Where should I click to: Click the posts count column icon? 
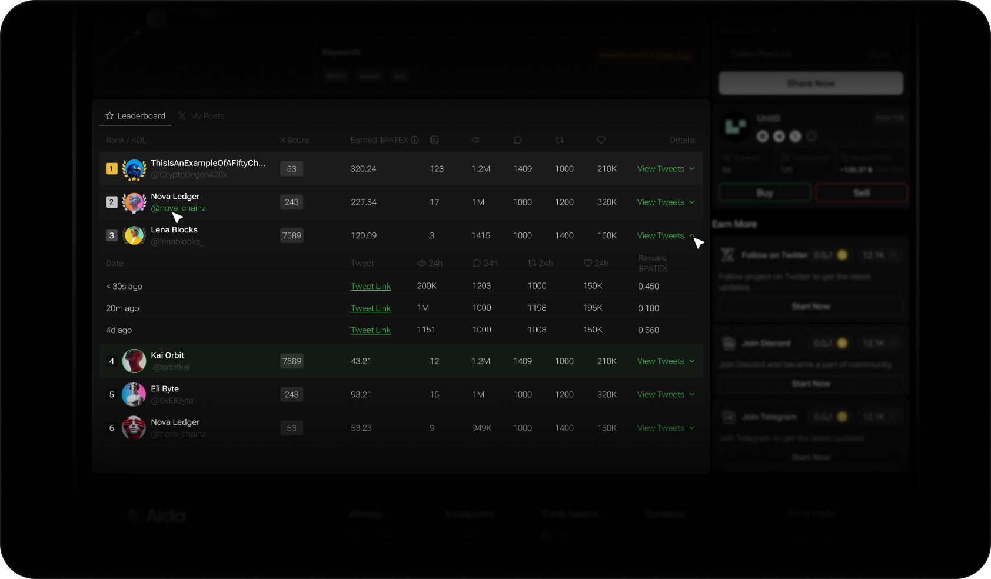click(434, 140)
